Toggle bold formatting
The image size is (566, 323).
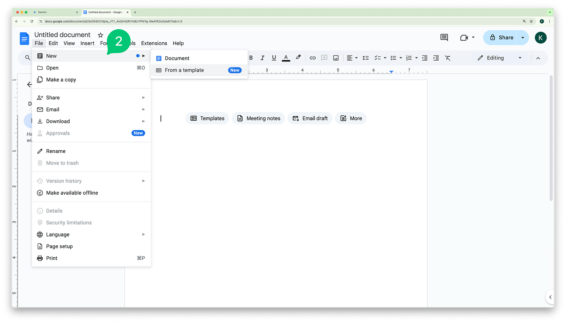coord(251,58)
